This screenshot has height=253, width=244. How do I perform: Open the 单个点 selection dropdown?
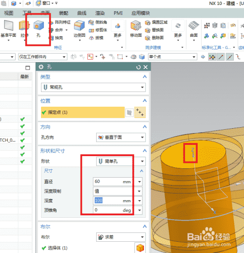[x=172, y=57]
